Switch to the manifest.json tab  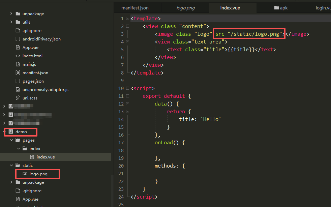coord(135,8)
